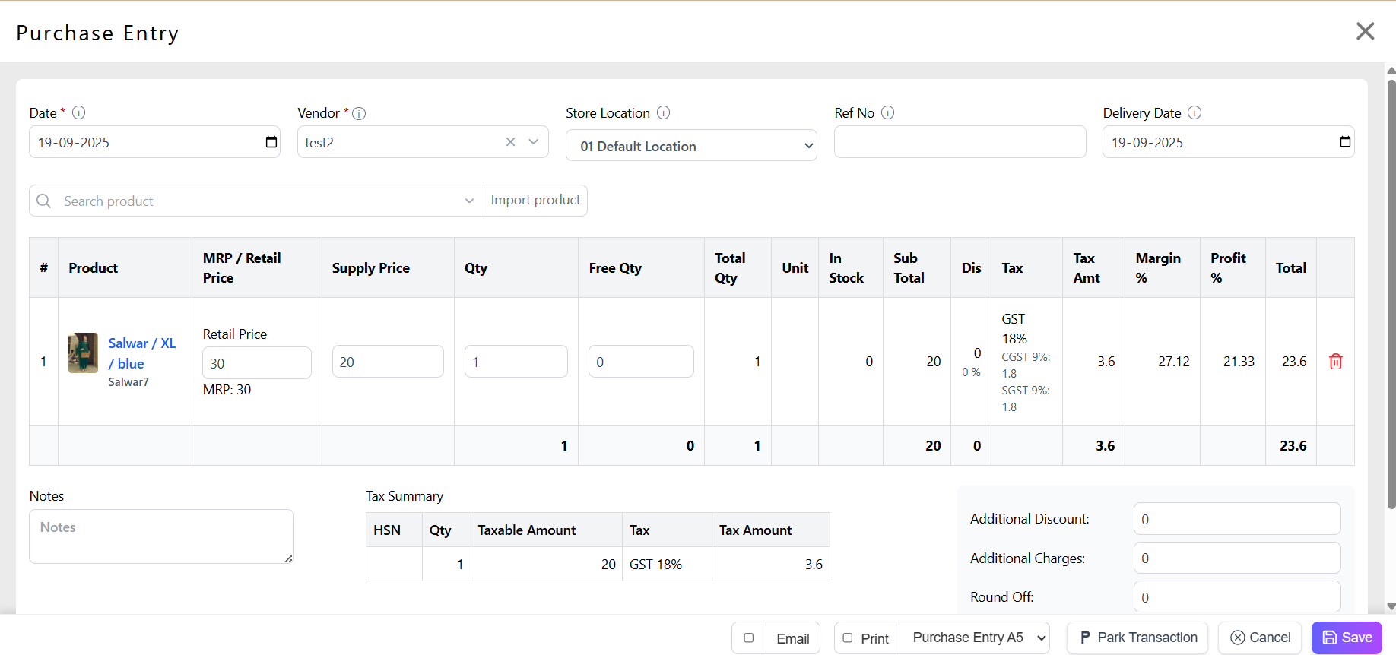Click the info icon beside Store Location
This screenshot has height=655, width=1396.
pos(663,112)
